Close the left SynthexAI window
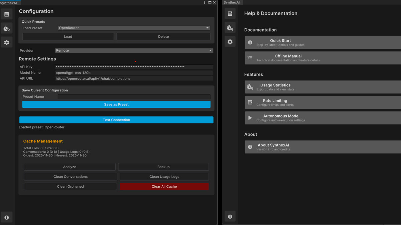The image size is (401, 225). 215,2
